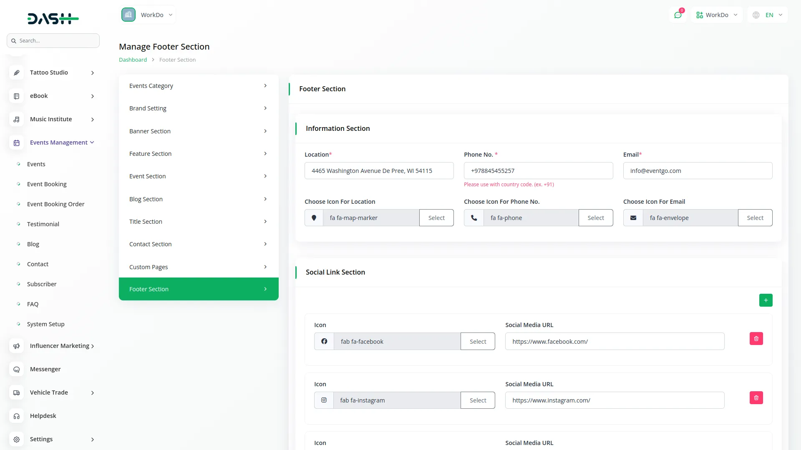Delete the Instagram social link row
The width and height of the screenshot is (801, 450).
(756, 398)
